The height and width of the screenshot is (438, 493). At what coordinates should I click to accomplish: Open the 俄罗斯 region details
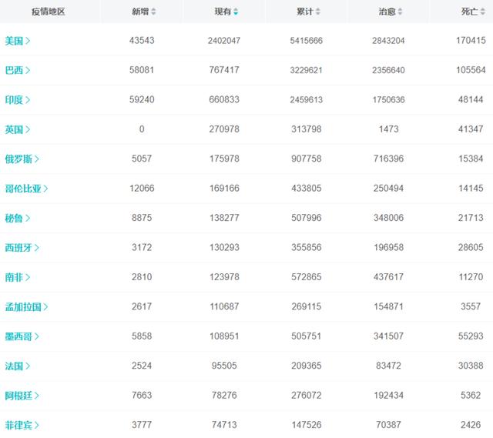point(22,159)
